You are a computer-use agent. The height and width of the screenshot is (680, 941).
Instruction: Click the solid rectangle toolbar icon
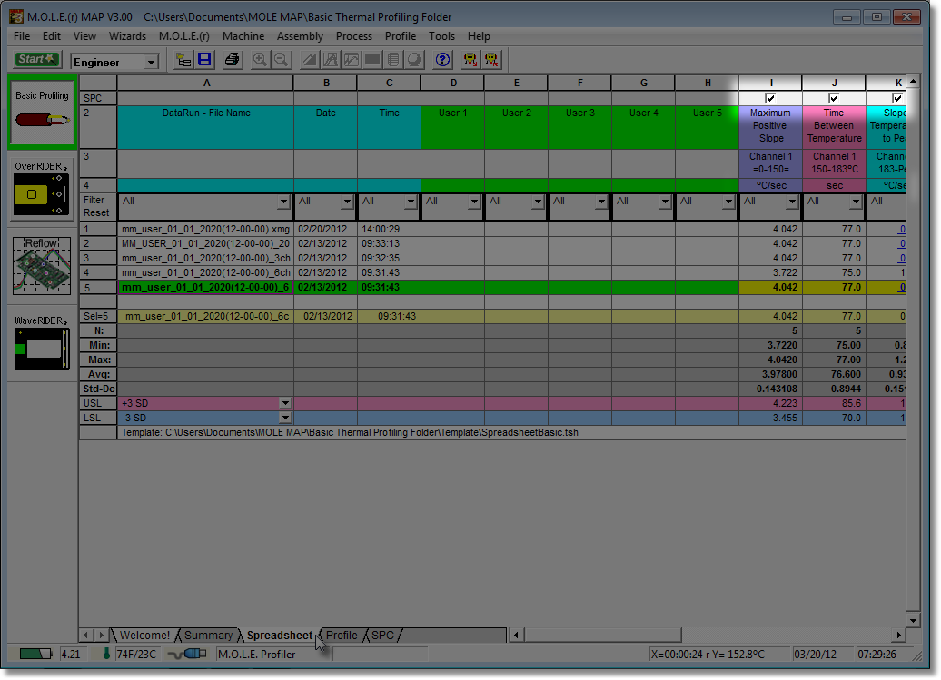(372, 59)
